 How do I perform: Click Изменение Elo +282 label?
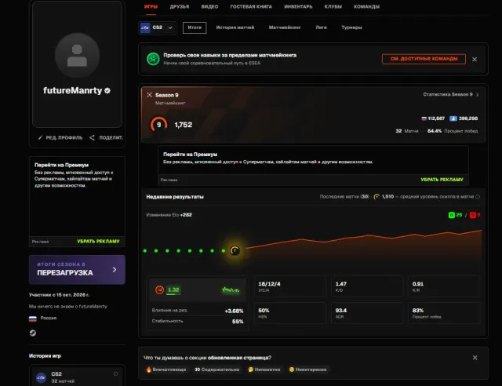pos(169,215)
